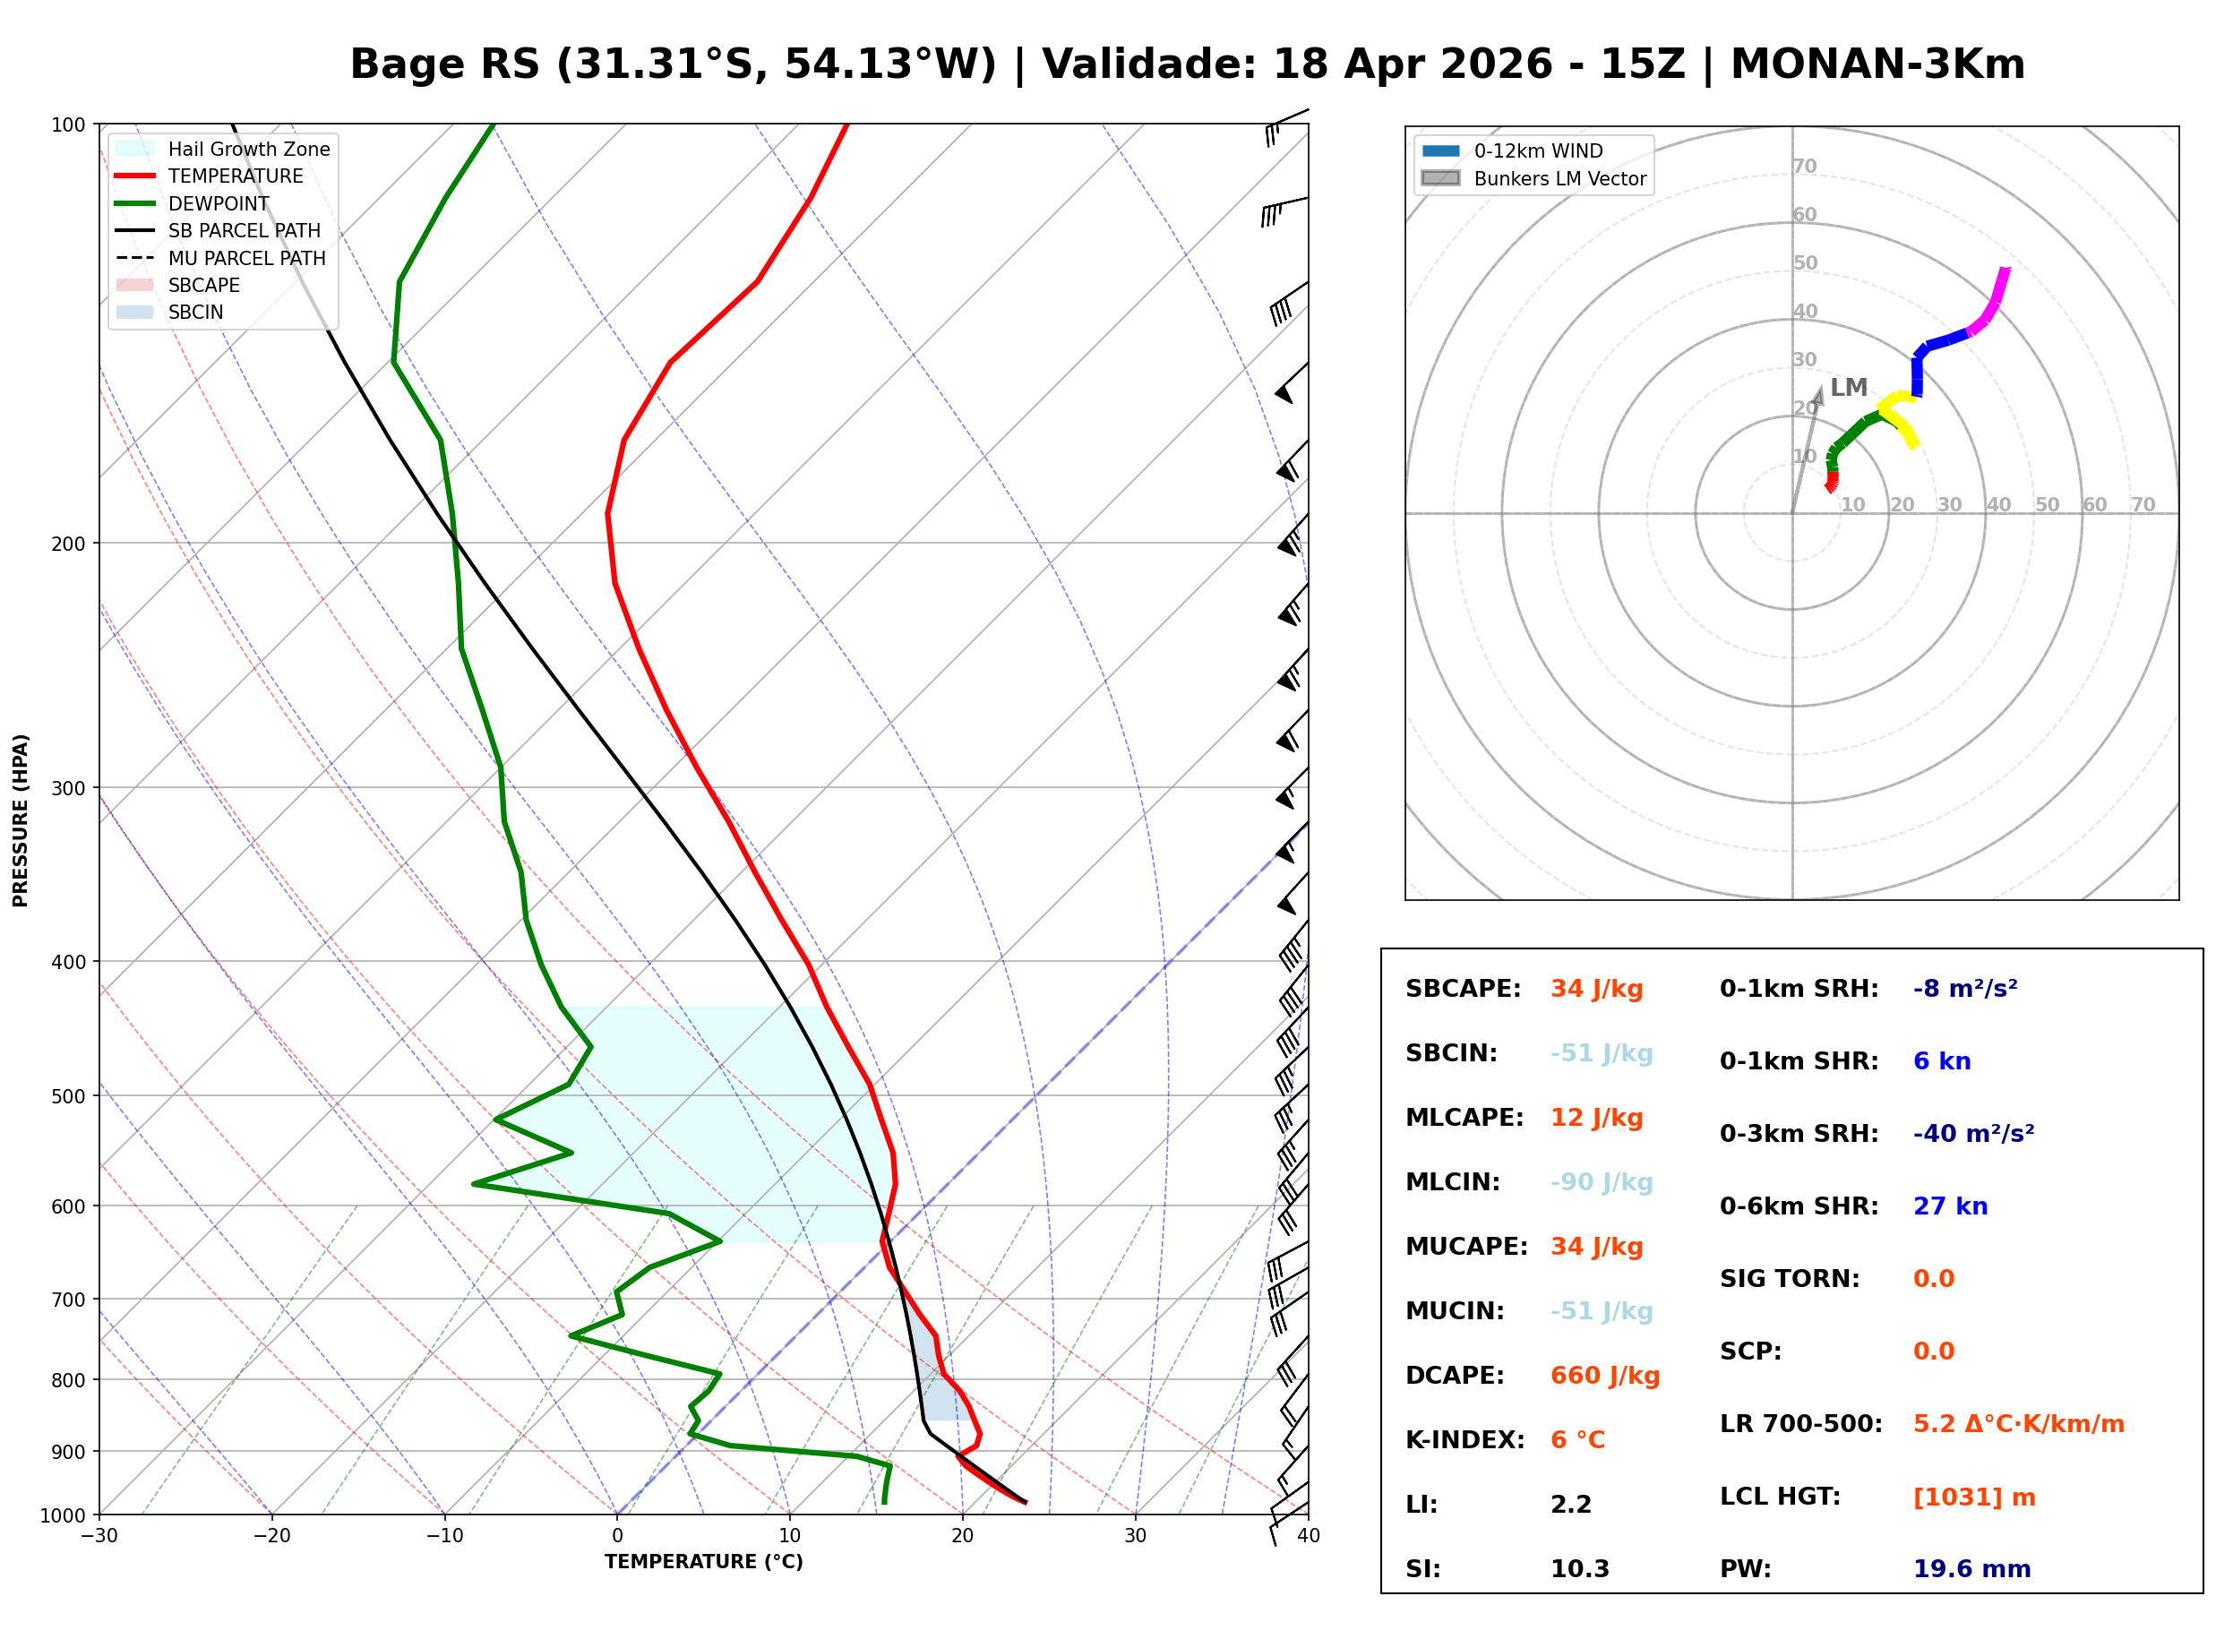2216x1639 pixels.
Task: Click the 0-6km SHR value 27 kn
Action: click(1952, 1207)
